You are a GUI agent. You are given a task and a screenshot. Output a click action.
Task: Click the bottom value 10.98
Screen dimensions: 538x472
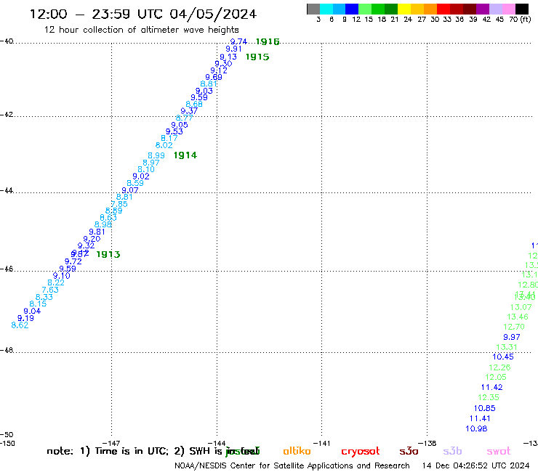(x=476, y=428)
